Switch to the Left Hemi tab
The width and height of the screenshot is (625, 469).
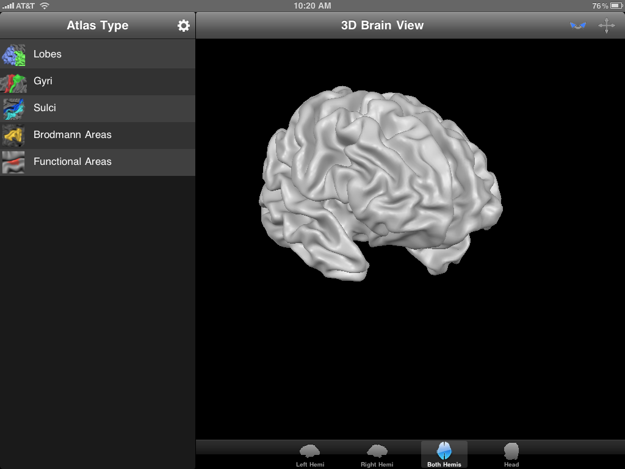[310, 455]
